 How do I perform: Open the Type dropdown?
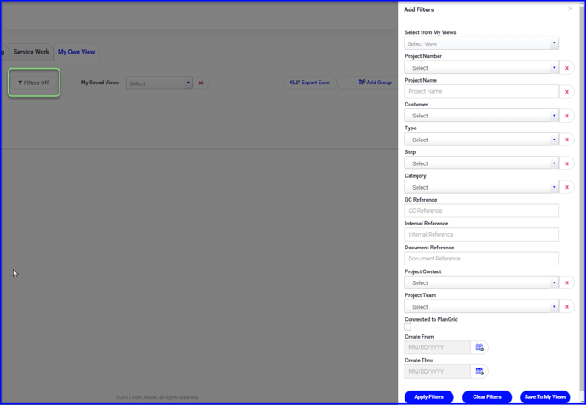coord(481,140)
